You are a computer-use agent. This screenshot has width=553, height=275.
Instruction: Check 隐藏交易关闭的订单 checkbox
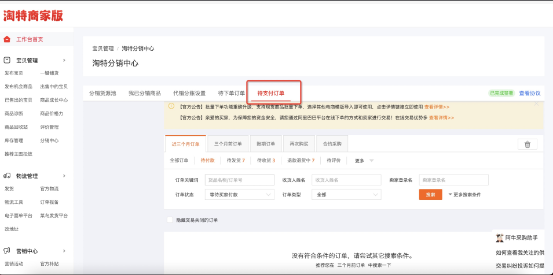[170, 220]
